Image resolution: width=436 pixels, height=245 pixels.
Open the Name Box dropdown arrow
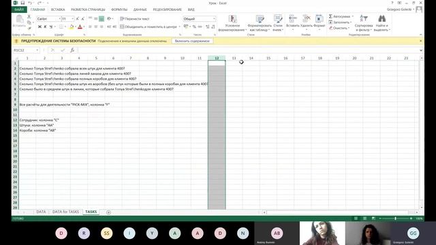[x=37, y=50]
